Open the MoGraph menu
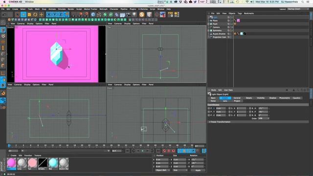 (x=103, y=9)
